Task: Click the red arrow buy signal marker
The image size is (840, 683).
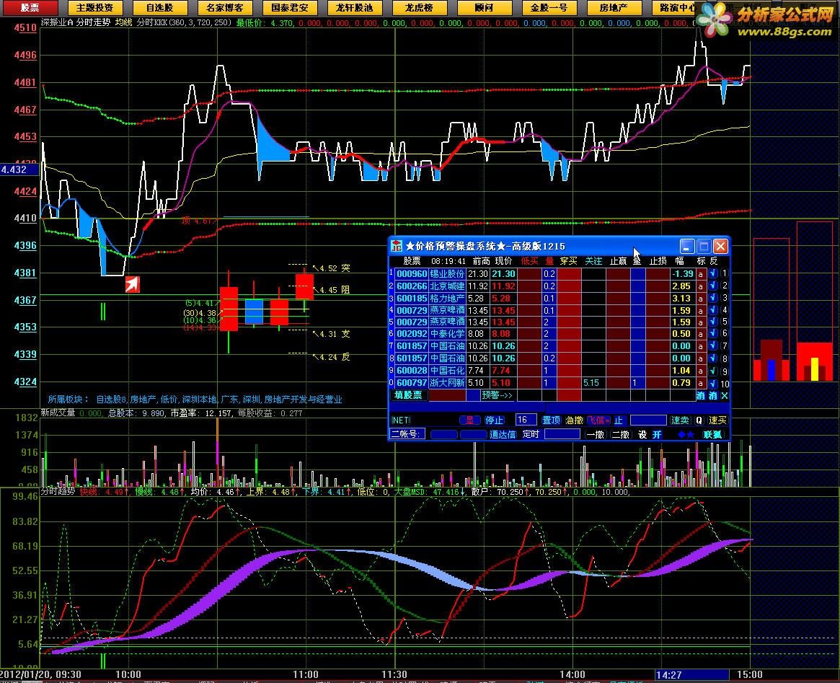Action: [x=133, y=284]
